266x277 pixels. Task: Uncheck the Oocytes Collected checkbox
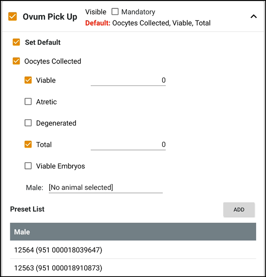16,61
